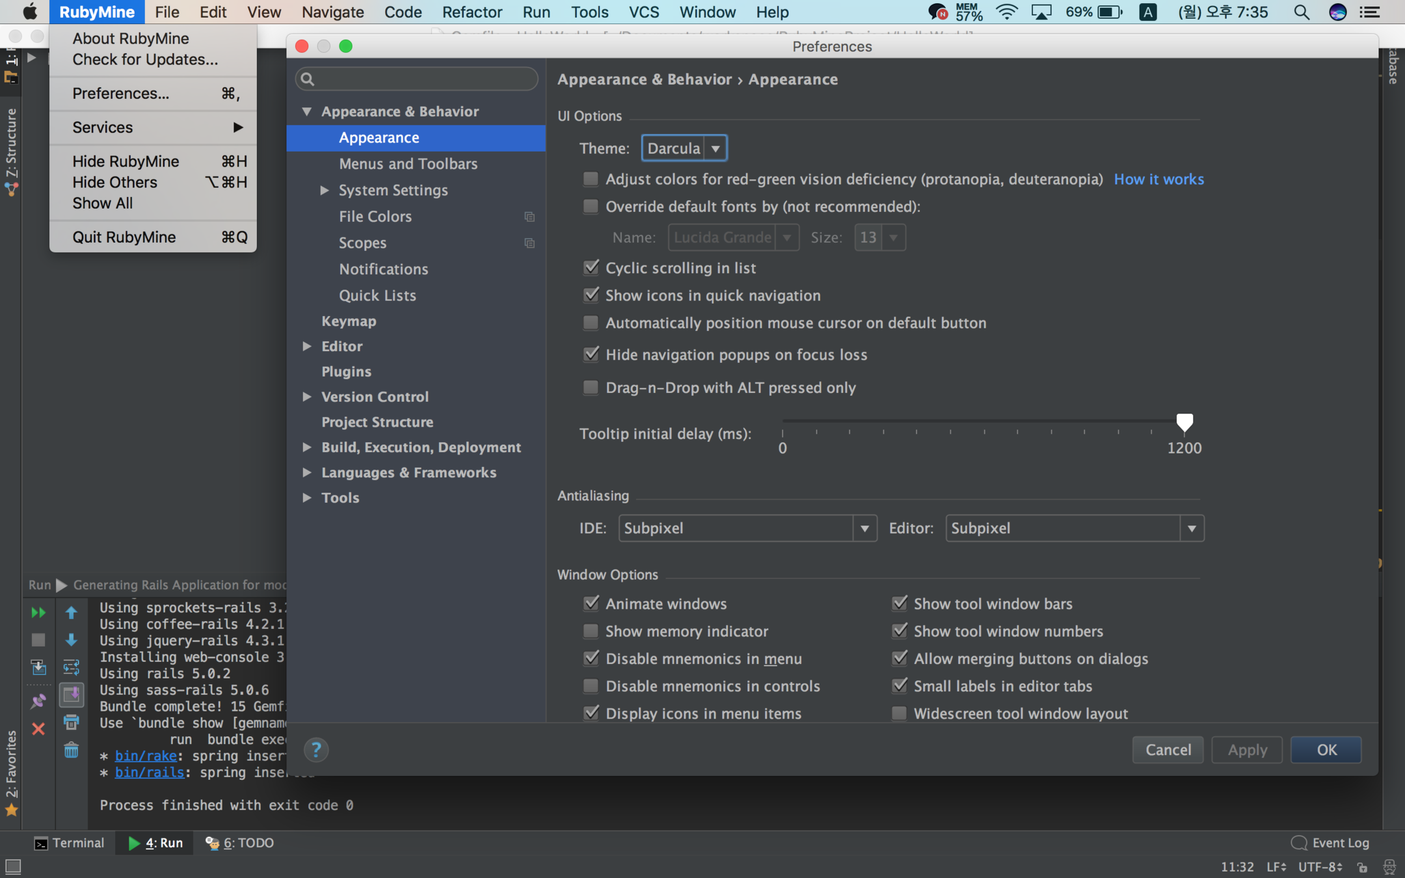
Task: Switch to the Terminal tool window tab
Action: click(x=69, y=843)
